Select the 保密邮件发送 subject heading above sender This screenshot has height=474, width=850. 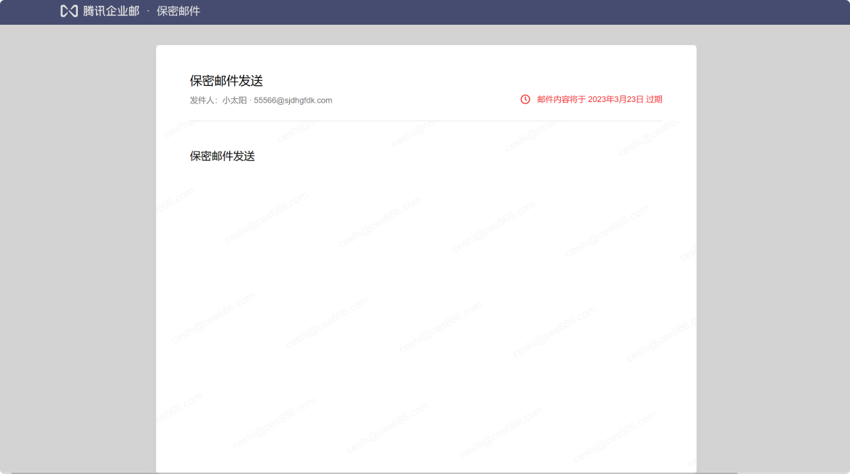coord(226,81)
